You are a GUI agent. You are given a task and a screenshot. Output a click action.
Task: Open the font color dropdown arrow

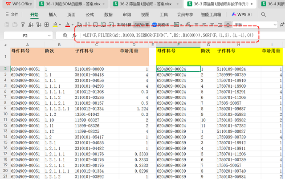click(x=73, y=25)
